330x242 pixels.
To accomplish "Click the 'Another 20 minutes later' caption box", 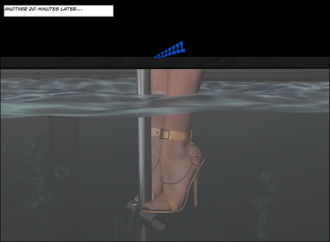I will pyautogui.click(x=59, y=11).
